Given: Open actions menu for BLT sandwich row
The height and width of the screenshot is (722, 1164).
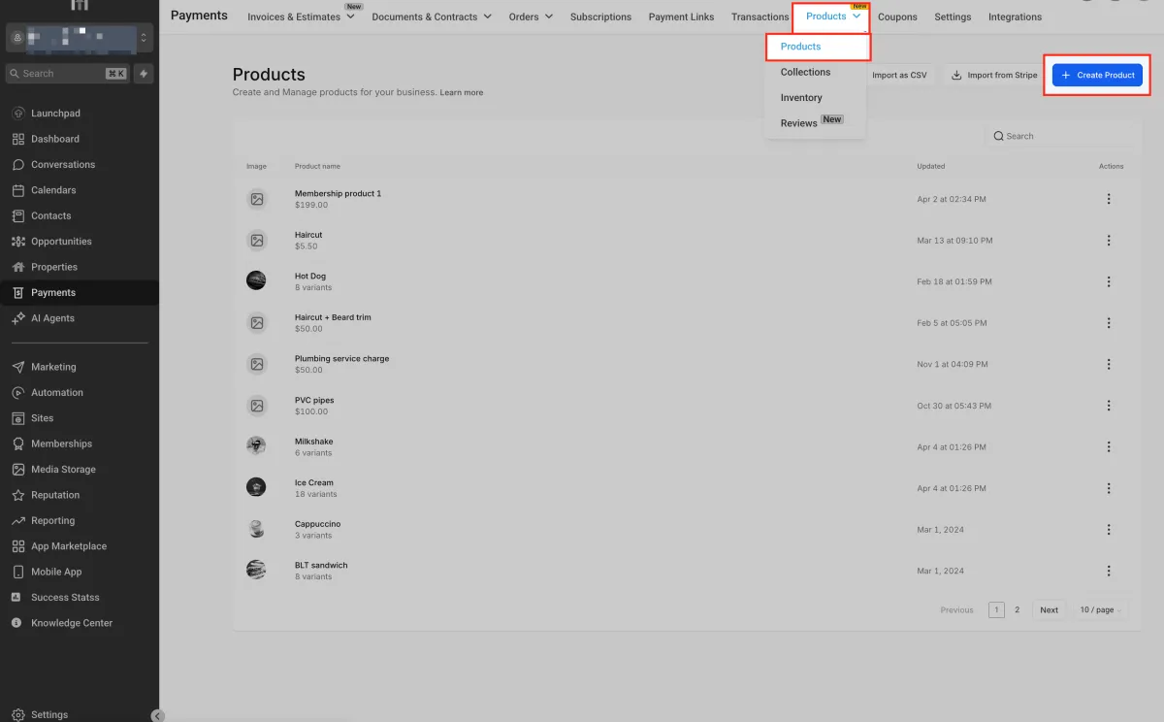Looking at the screenshot, I should coord(1109,571).
